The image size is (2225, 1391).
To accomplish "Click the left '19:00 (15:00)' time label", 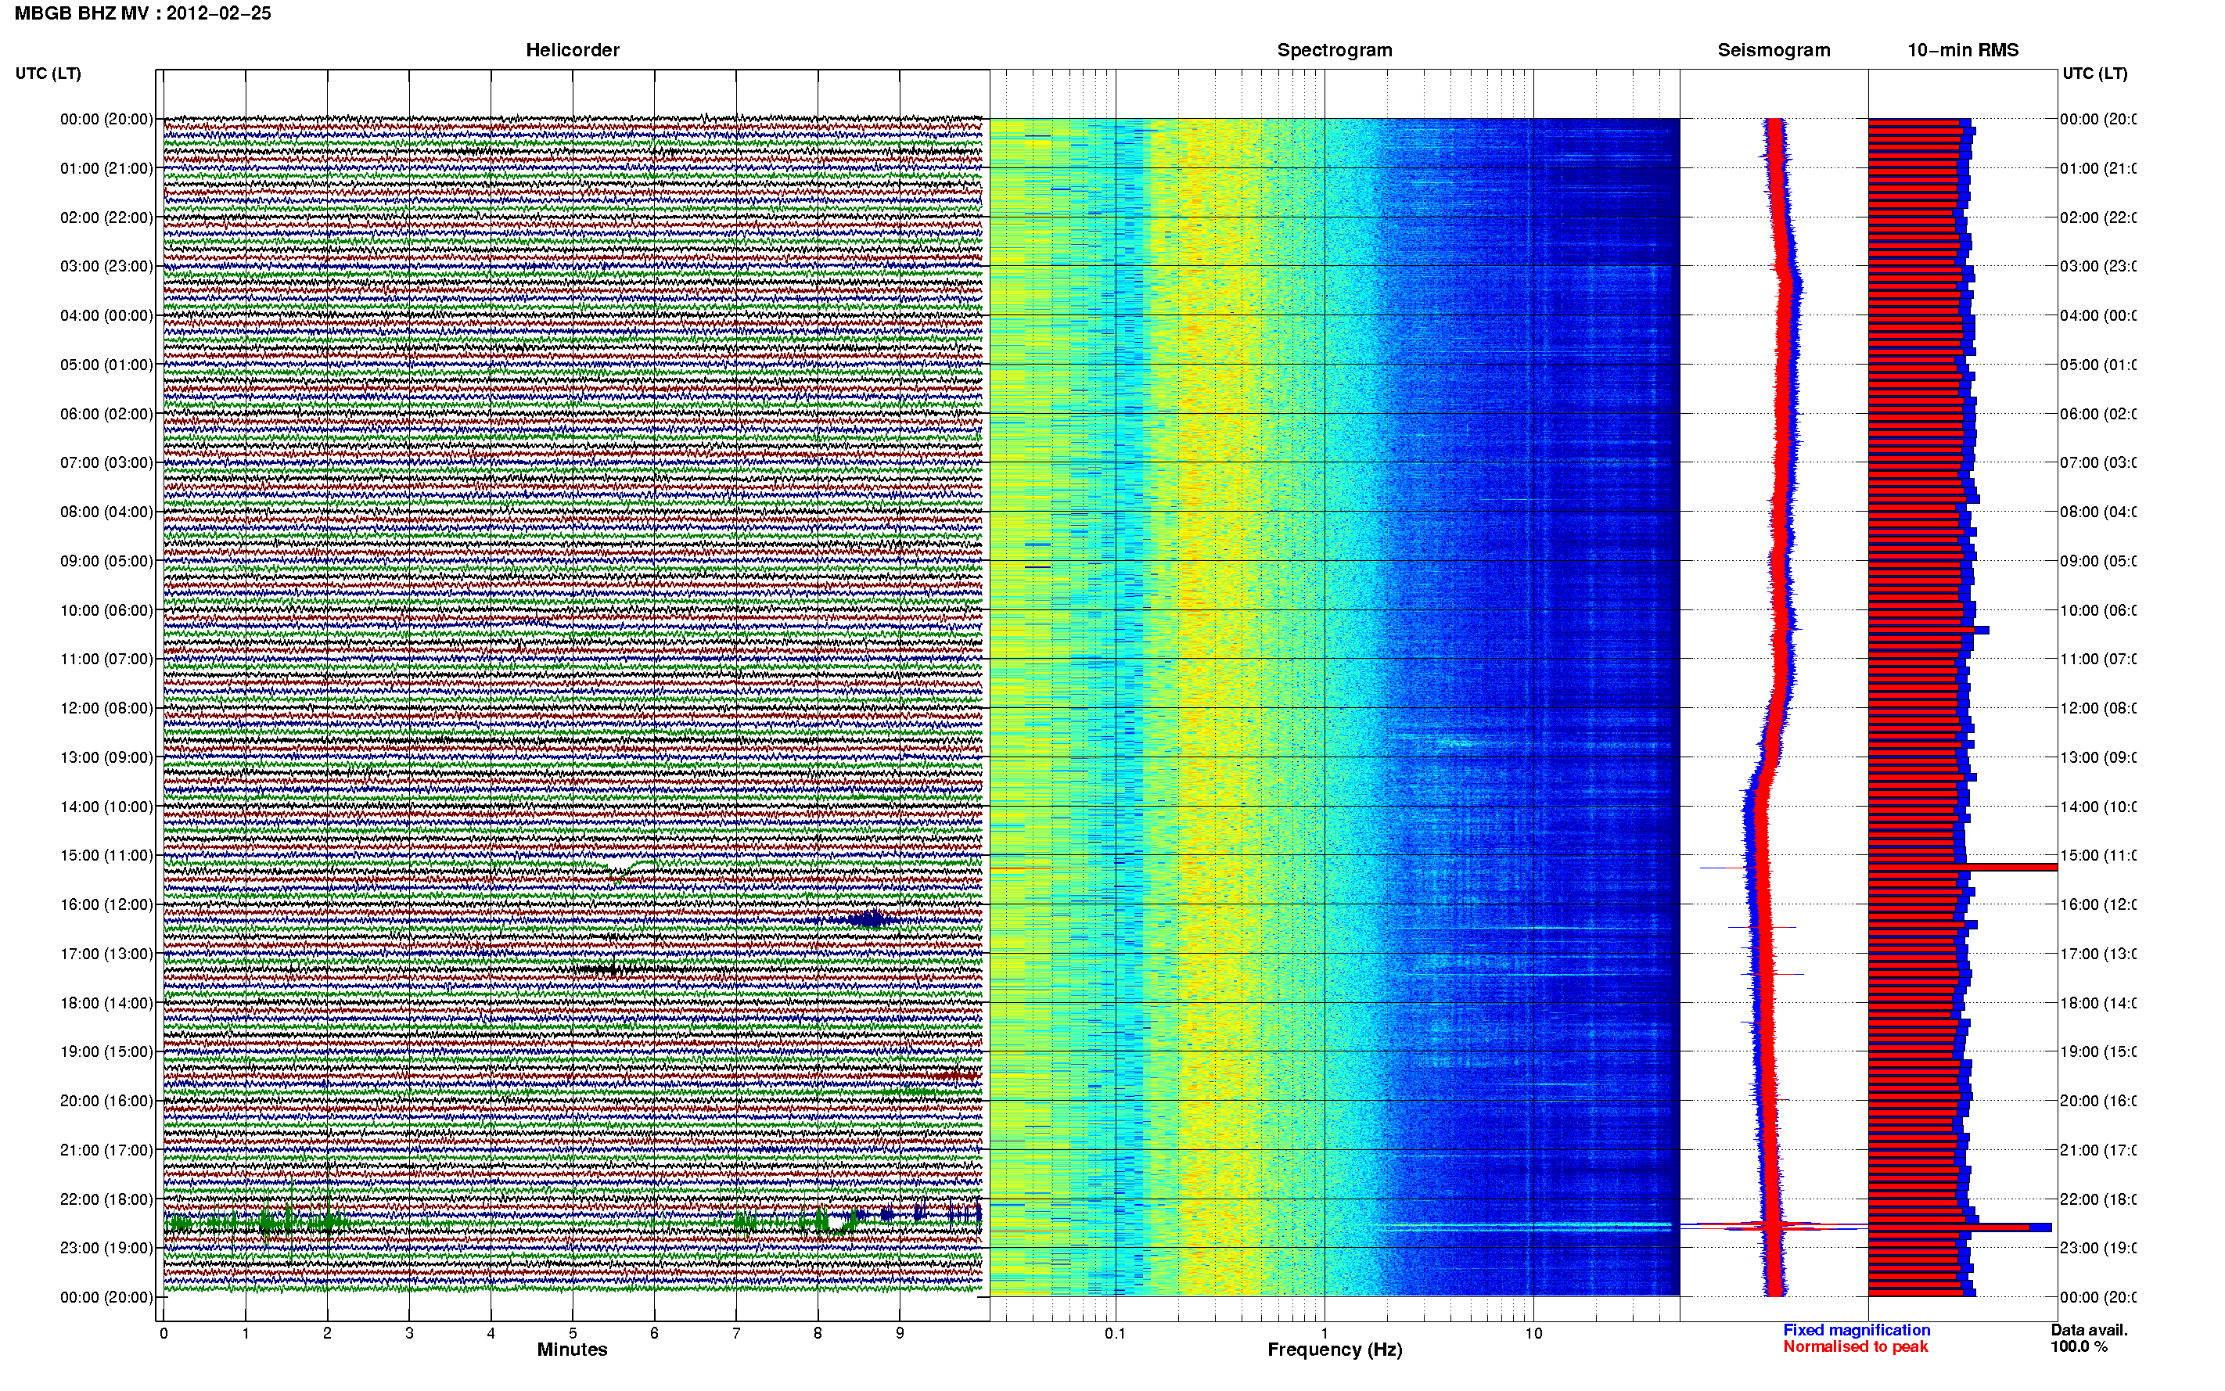I will (106, 1051).
